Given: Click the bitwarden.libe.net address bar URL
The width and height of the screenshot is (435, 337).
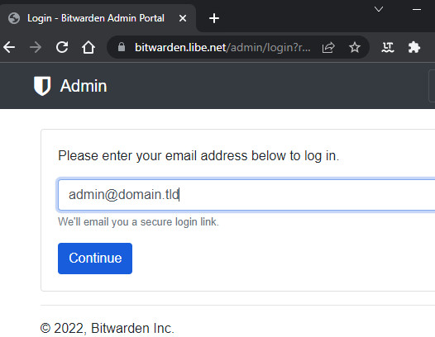Looking at the screenshot, I should (222, 47).
